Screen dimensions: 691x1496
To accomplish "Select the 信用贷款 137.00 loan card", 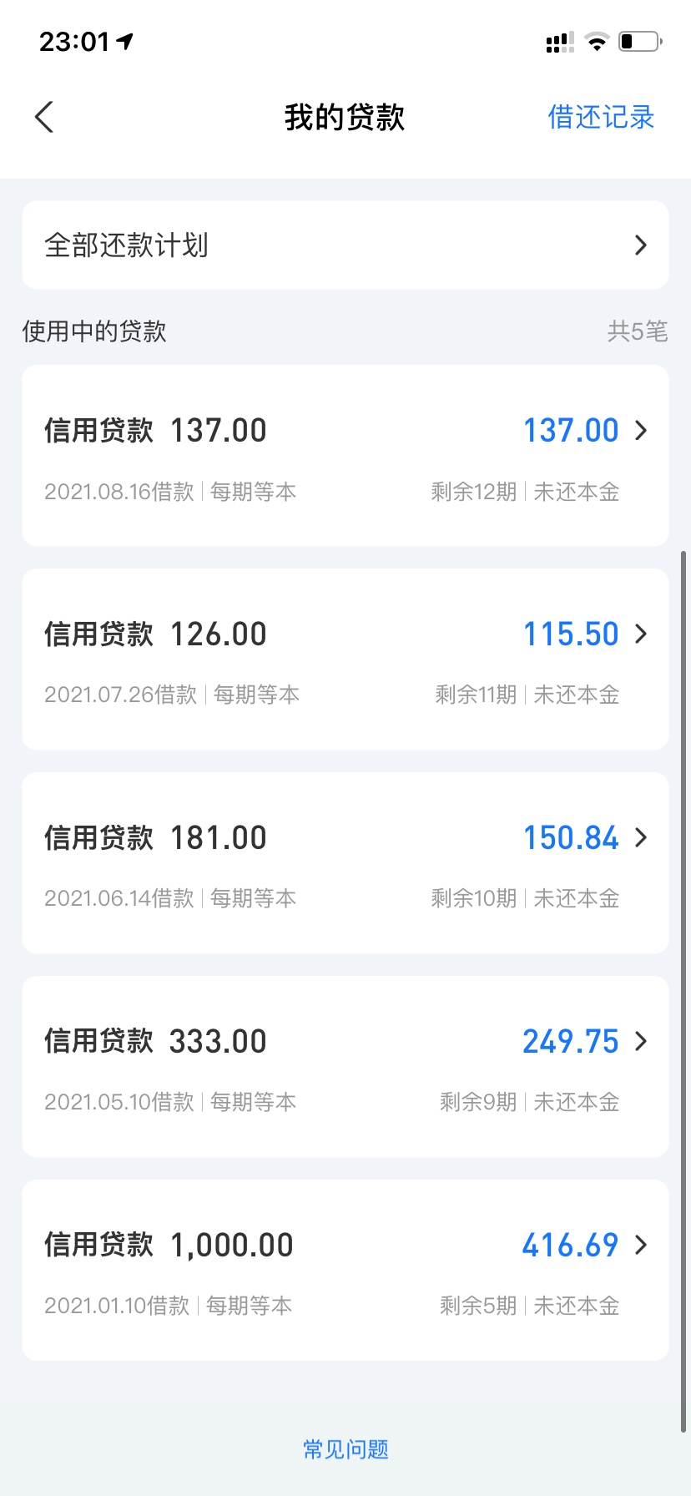I will pos(345,456).
